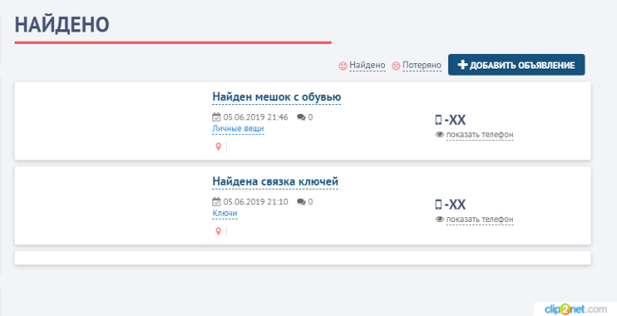Click the location pin in the keys listing
Viewport: 617px width, 316px height.
tap(218, 231)
